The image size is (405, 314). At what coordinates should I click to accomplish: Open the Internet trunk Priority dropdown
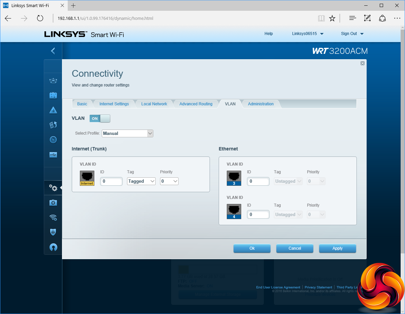pyautogui.click(x=169, y=181)
